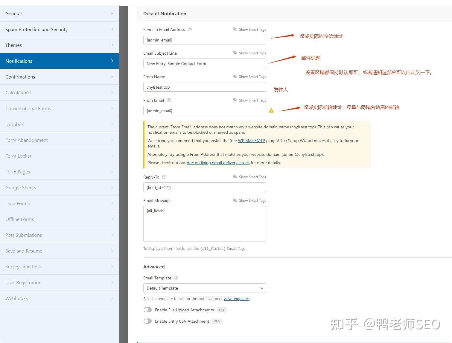Click the help icon beside Reply-To
The height and width of the screenshot is (343, 452).
164,177
